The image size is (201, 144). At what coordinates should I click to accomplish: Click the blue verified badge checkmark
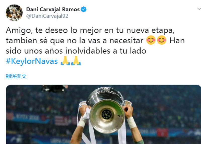pos(84,9)
